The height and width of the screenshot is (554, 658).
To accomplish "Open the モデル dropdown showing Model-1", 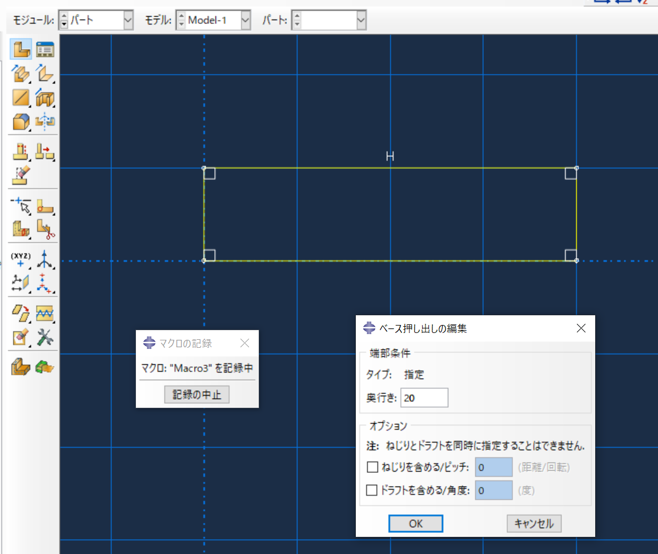I will click(x=246, y=19).
